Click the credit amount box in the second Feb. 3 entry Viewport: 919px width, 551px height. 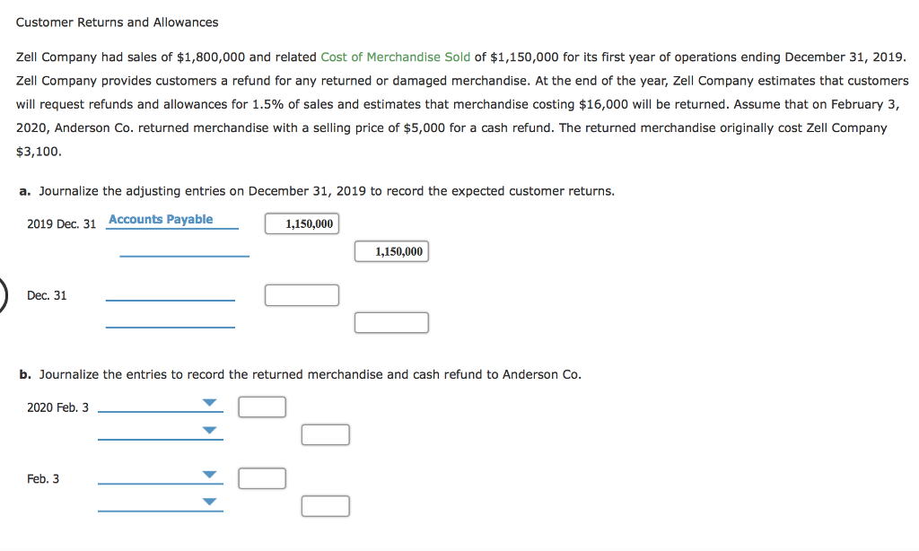pos(325,505)
